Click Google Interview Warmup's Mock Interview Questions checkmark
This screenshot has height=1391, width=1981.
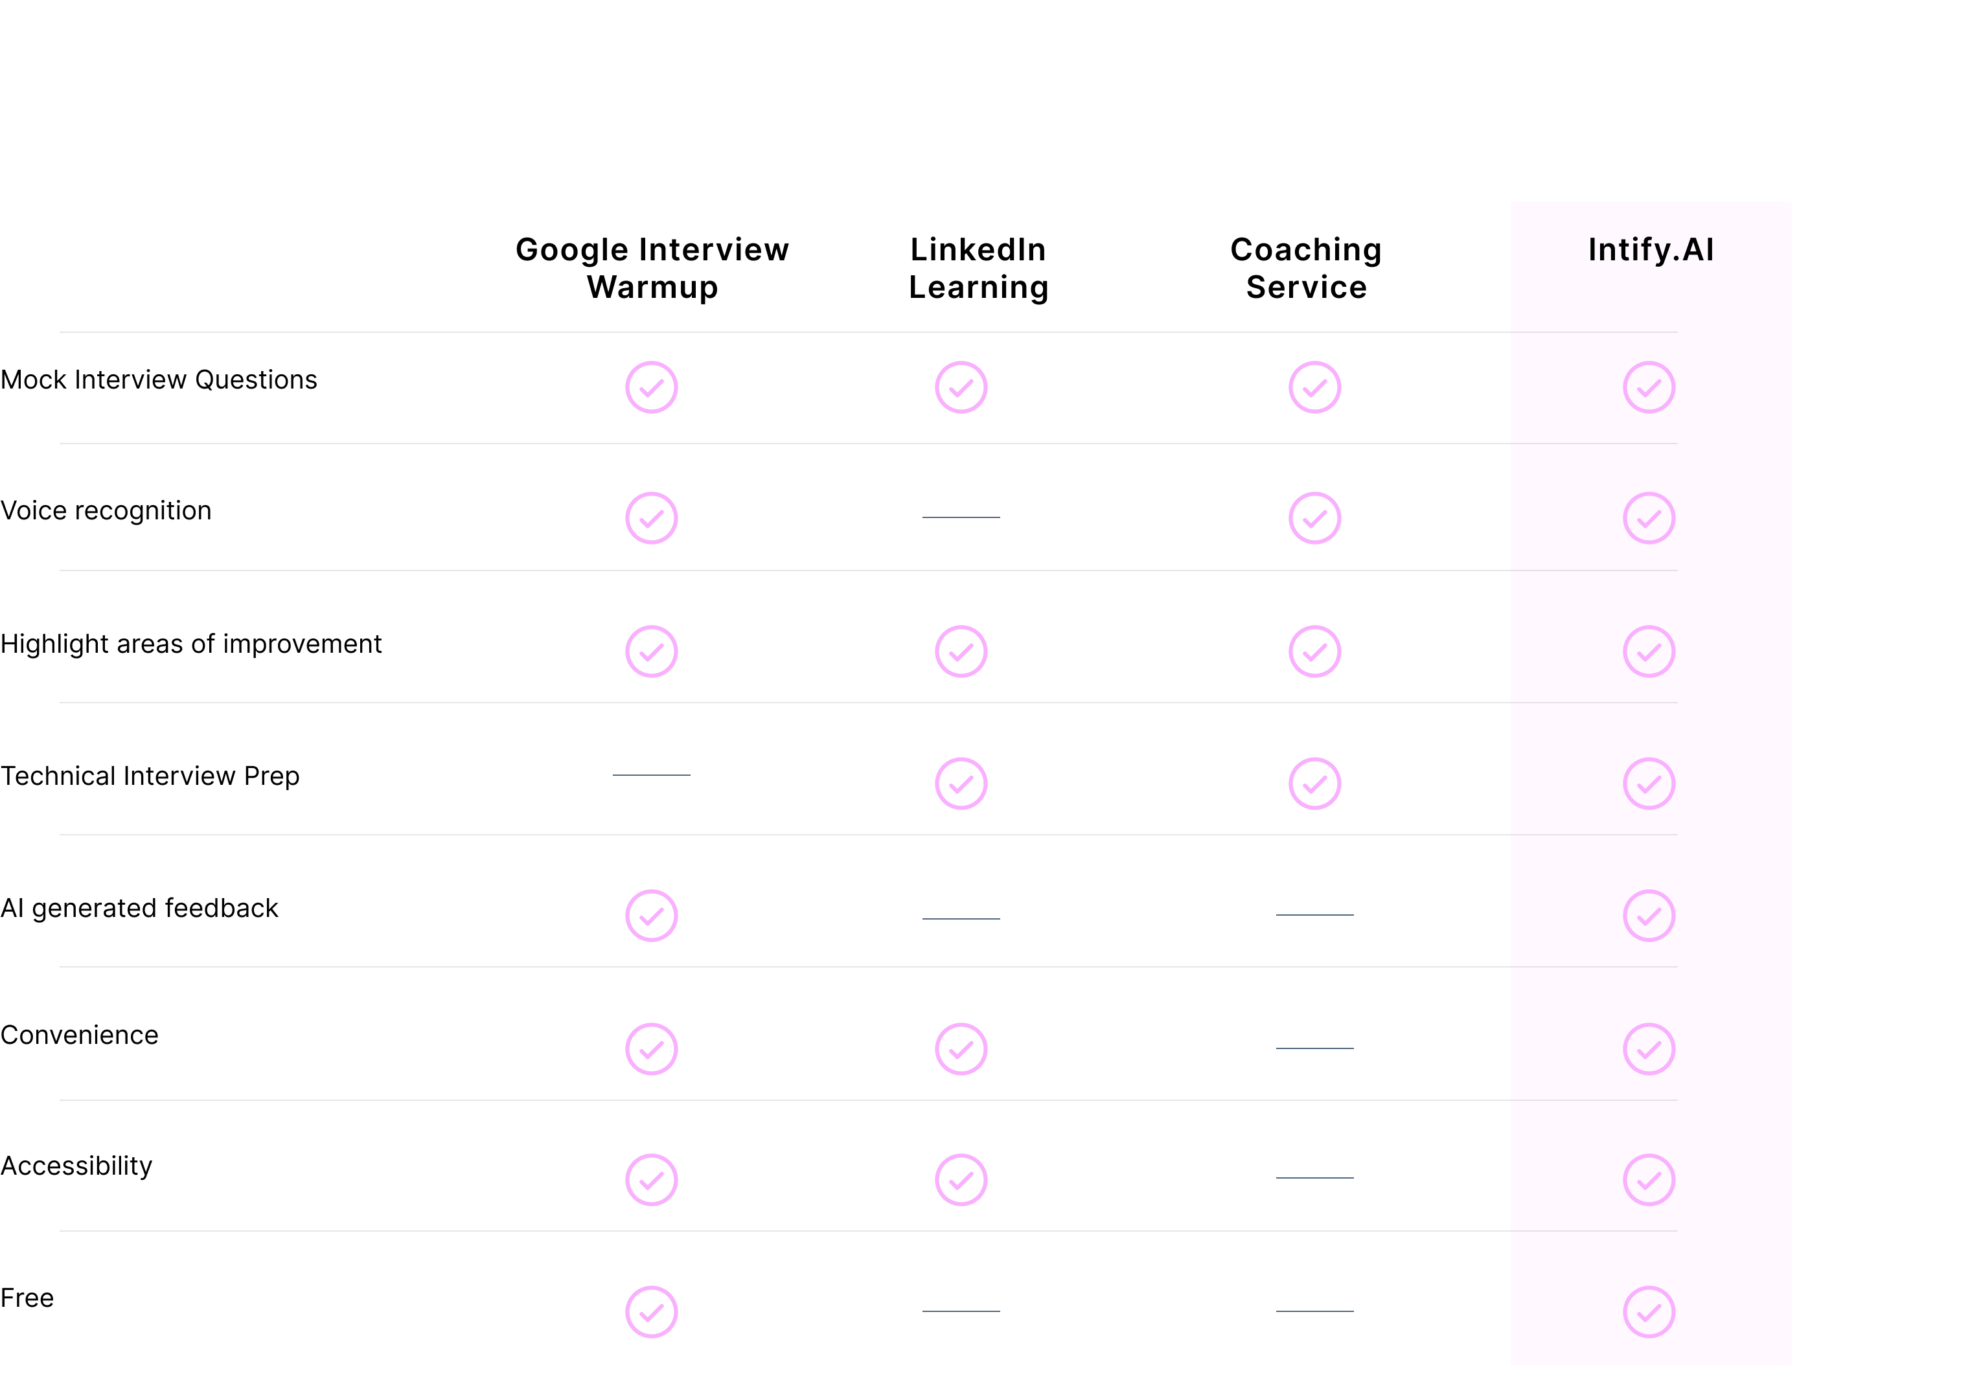[x=652, y=387]
